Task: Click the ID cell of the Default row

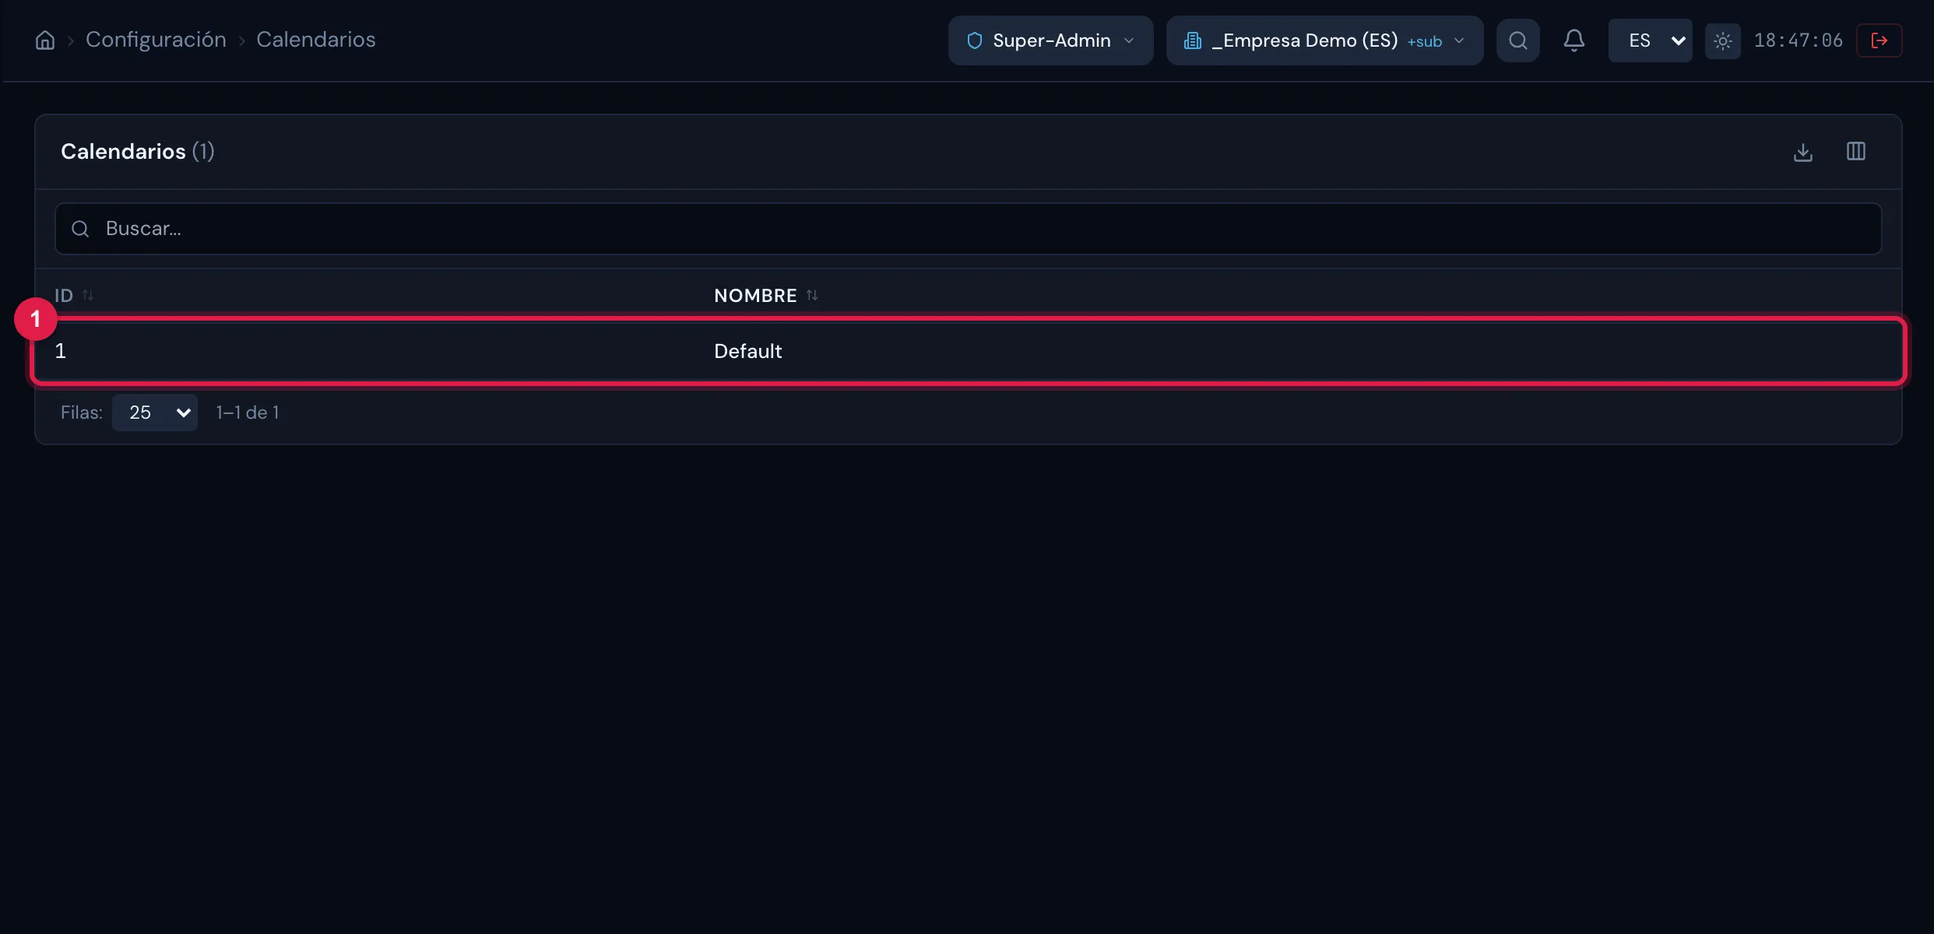Action: (61, 351)
